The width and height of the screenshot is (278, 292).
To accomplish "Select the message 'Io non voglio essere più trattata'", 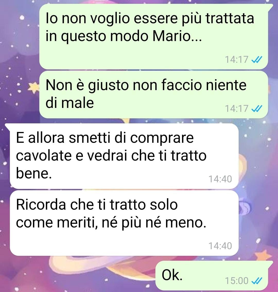I will (154, 37).
